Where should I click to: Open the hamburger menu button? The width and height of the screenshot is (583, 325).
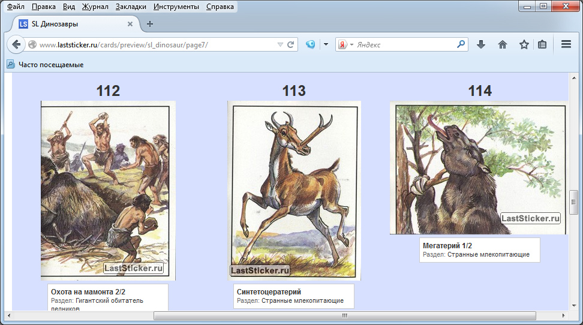click(566, 44)
